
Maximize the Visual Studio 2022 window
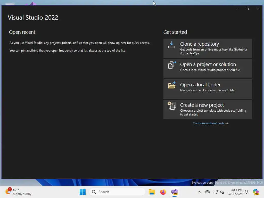(x=247, y=9)
